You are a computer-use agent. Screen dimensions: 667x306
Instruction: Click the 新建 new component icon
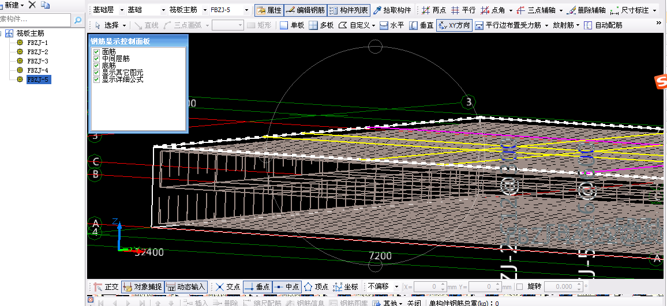pos(9,5)
